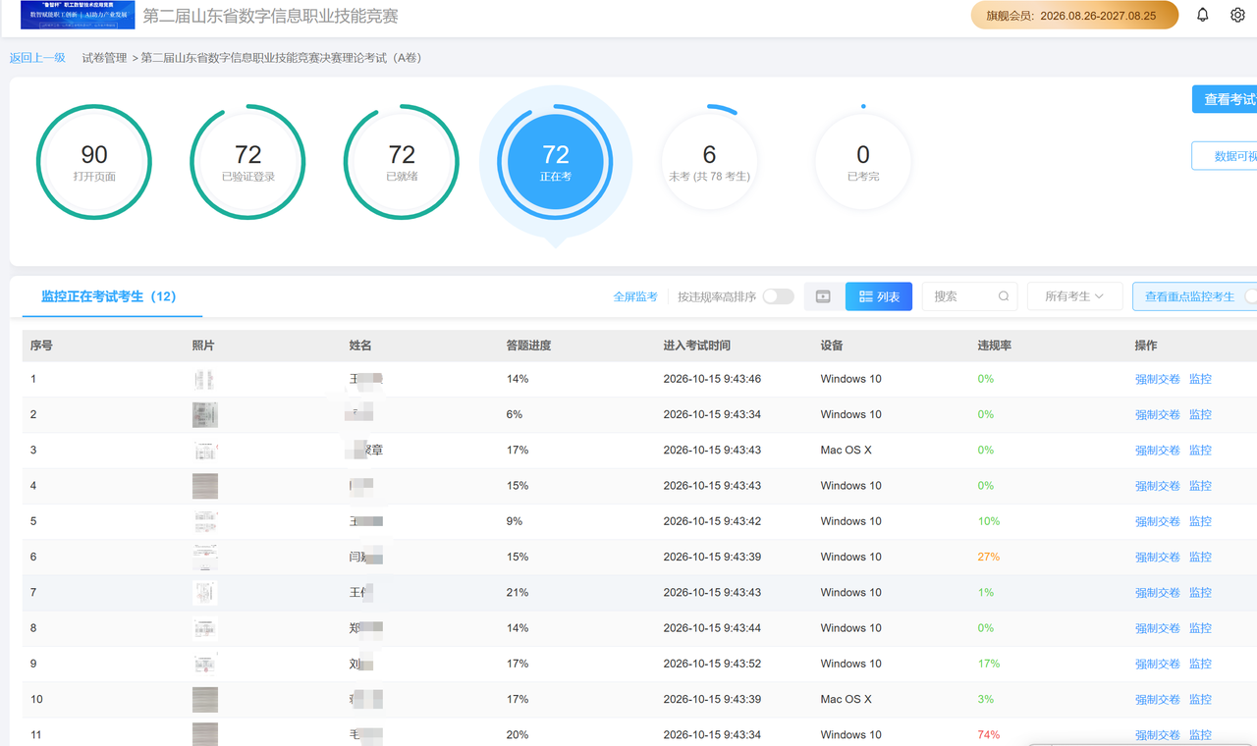Viewport: 1257px width, 746px height.
Task: Select the 6 未考 stat circle
Action: (709, 162)
